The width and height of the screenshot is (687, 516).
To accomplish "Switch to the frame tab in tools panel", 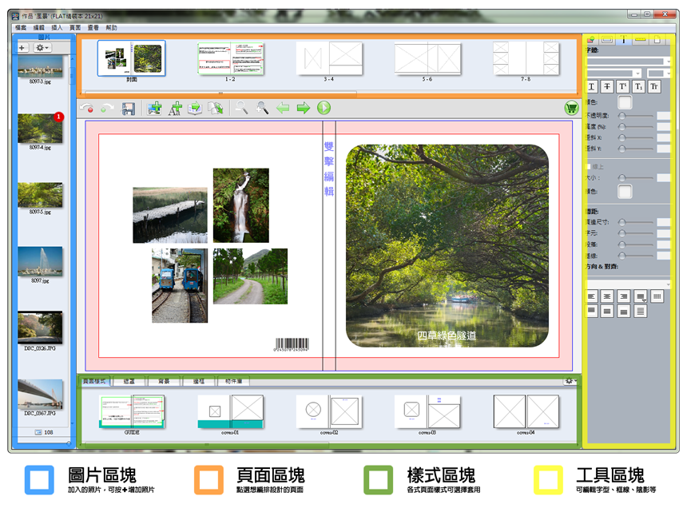I will click(607, 40).
